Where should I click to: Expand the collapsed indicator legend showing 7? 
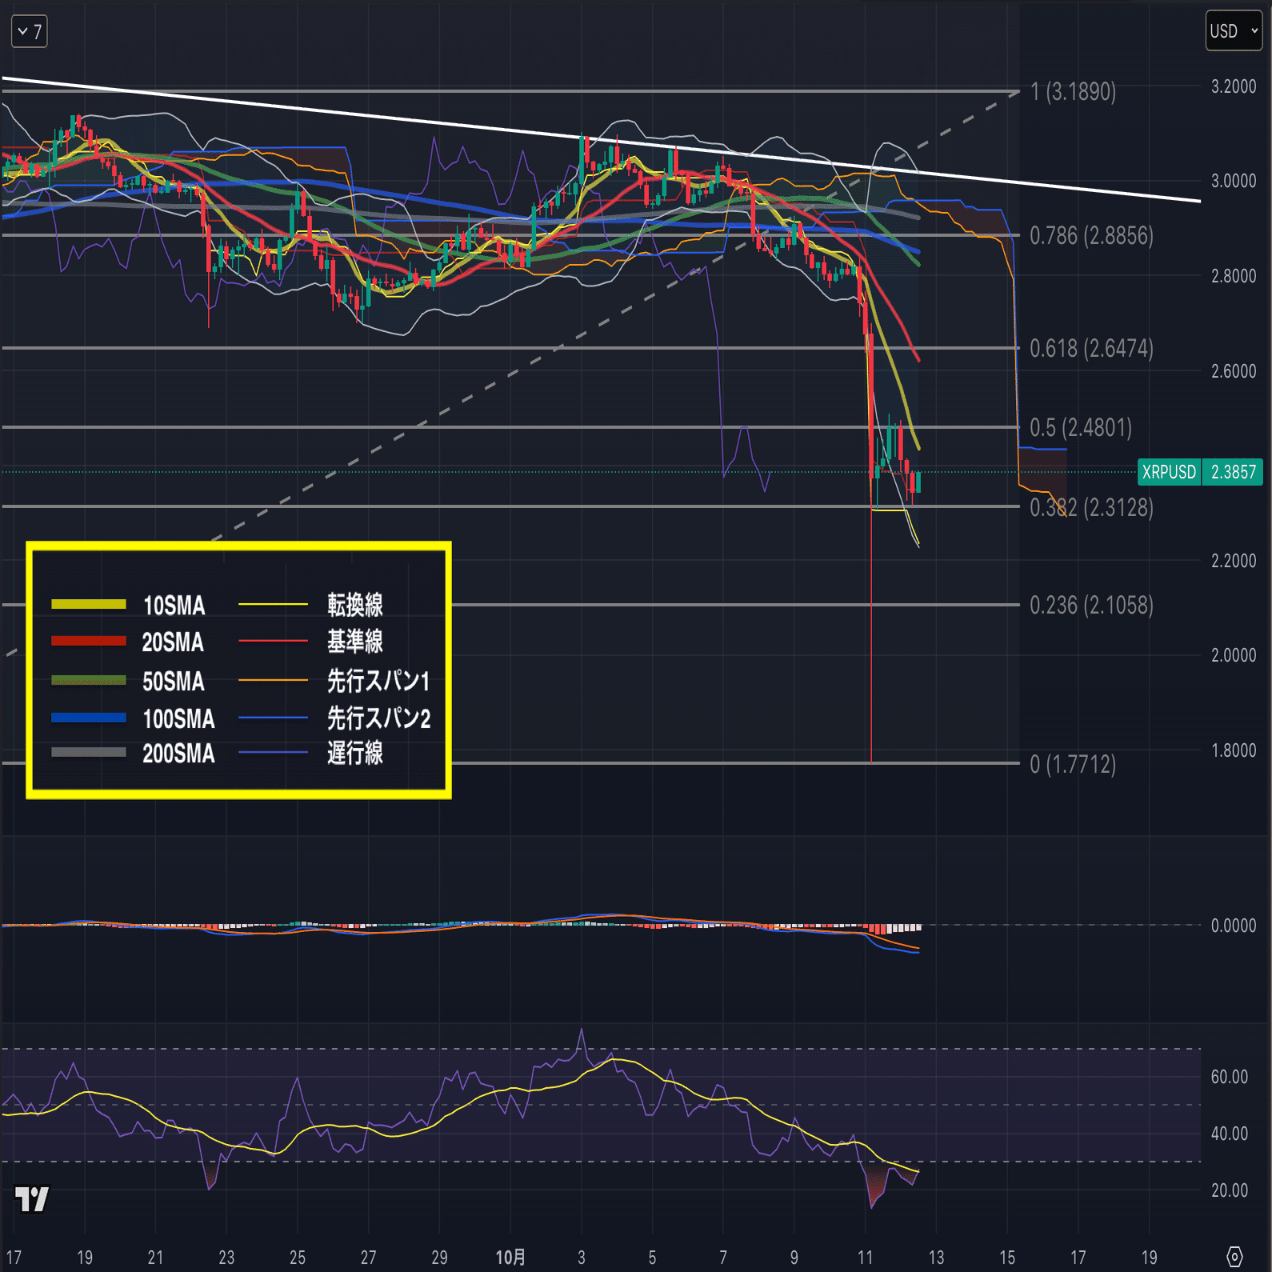tap(30, 32)
